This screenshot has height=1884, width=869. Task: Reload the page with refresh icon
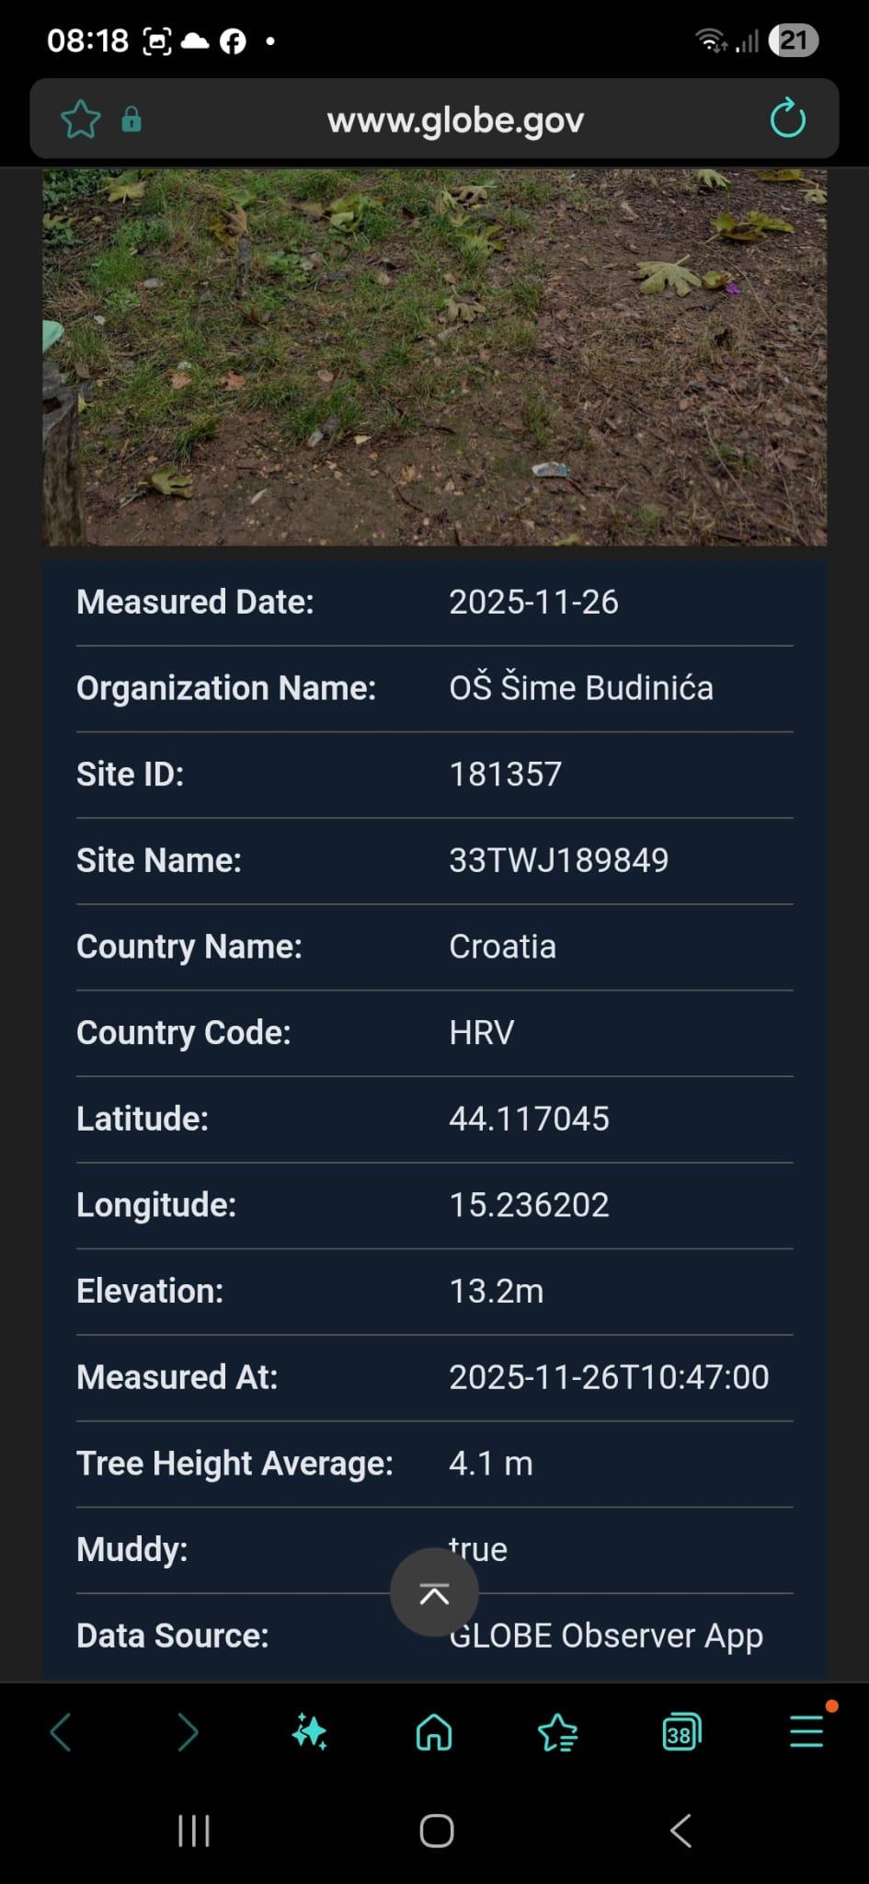[x=787, y=120]
